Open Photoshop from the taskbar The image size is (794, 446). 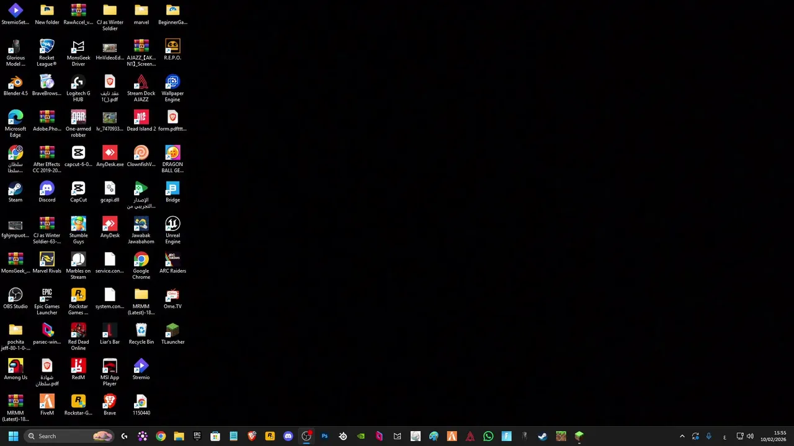pos(324,436)
